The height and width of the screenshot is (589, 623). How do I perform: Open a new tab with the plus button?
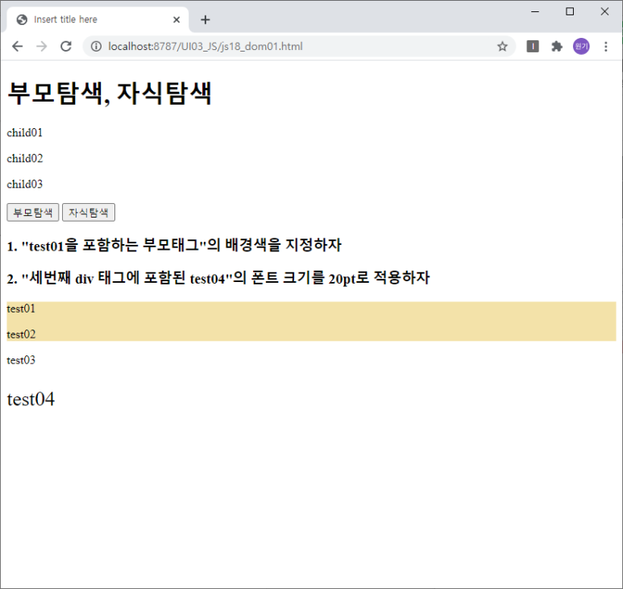coord(205,19)
